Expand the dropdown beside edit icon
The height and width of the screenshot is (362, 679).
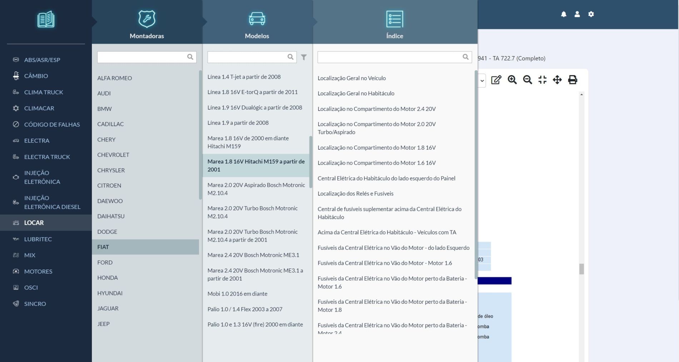click(482, 81)
